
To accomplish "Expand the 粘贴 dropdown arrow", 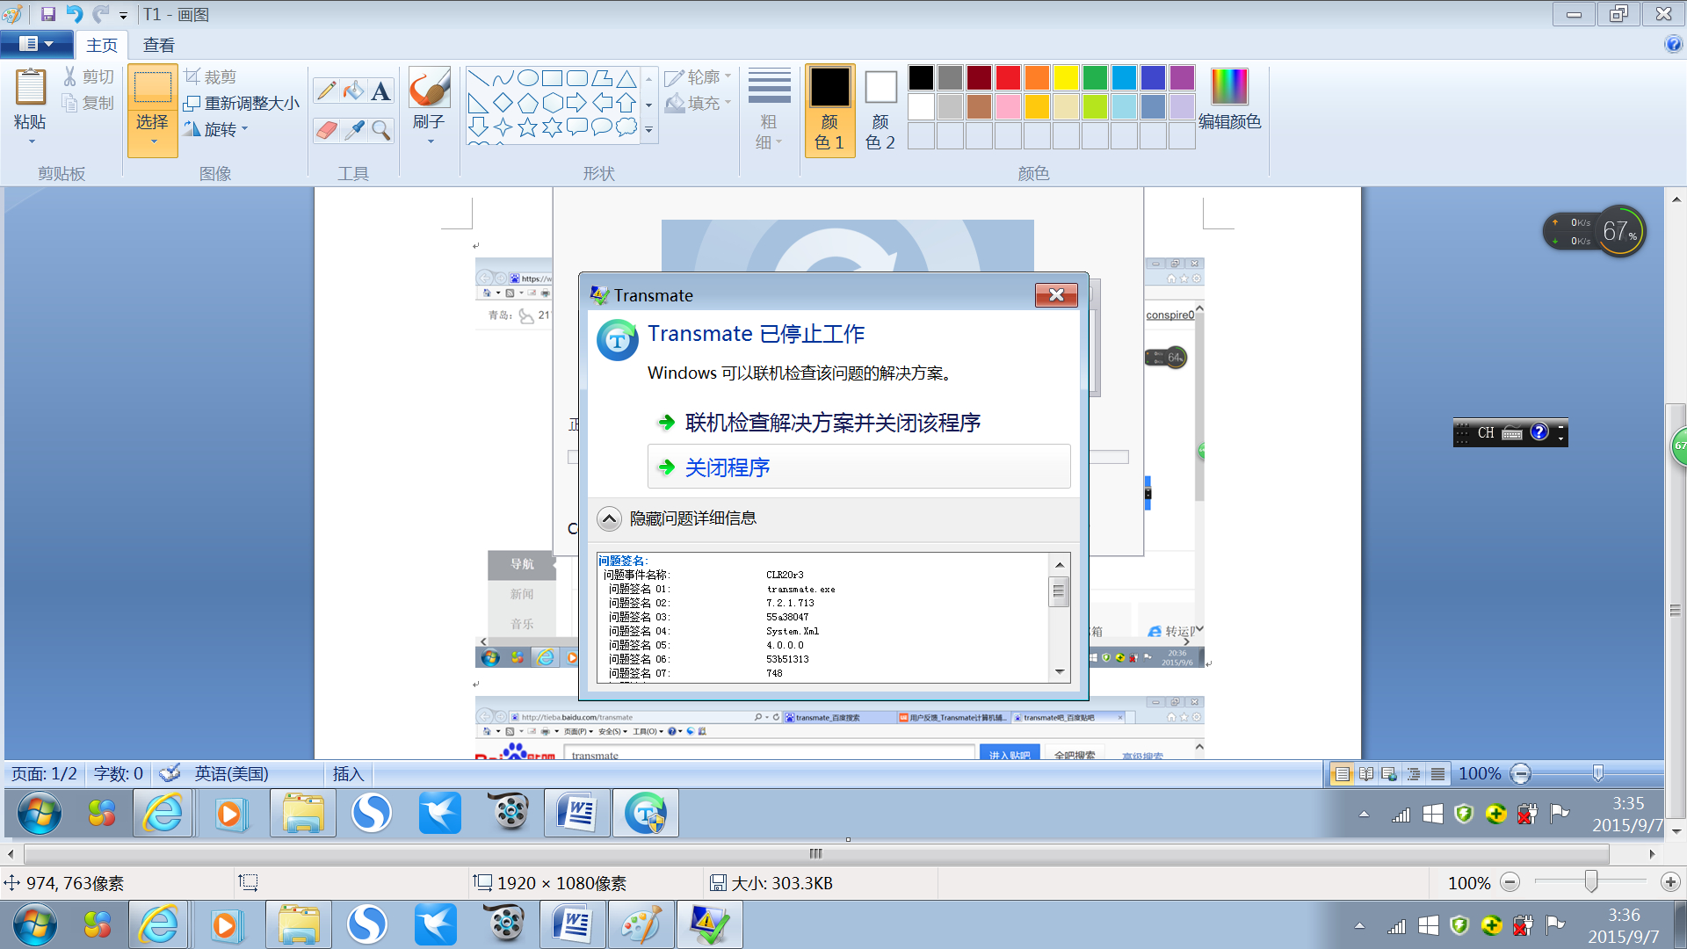I will tap(31, 141).
